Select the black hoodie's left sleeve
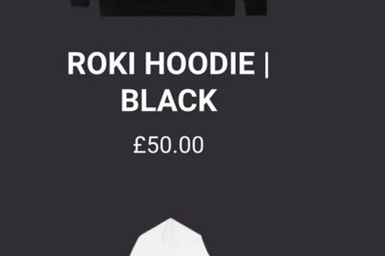This screenshot has width=385, height=256. pyautogui.click(x=80, y=3)
